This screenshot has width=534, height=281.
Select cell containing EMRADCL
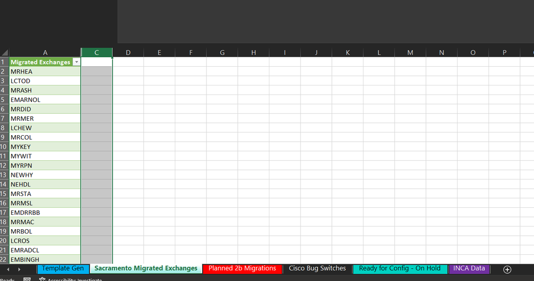45,250
